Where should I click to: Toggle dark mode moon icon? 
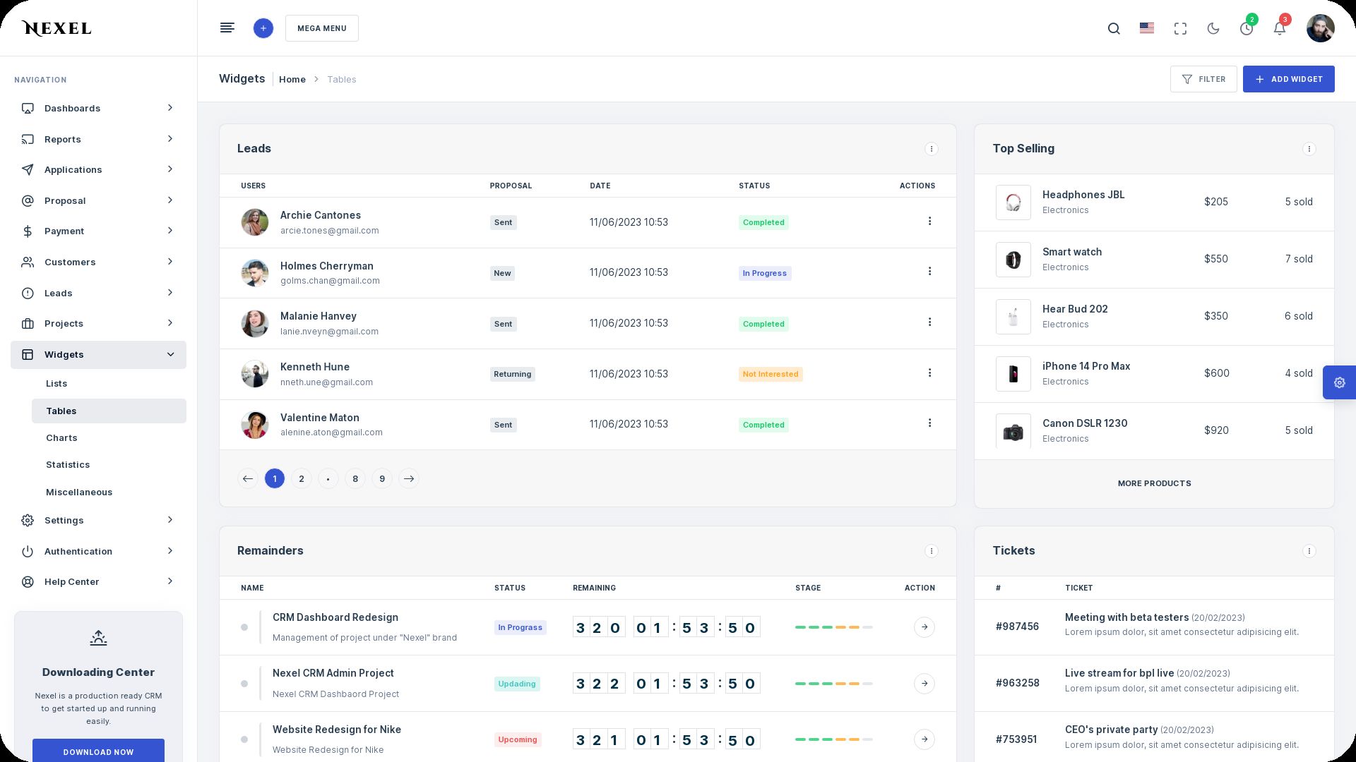pos(1213,29)
